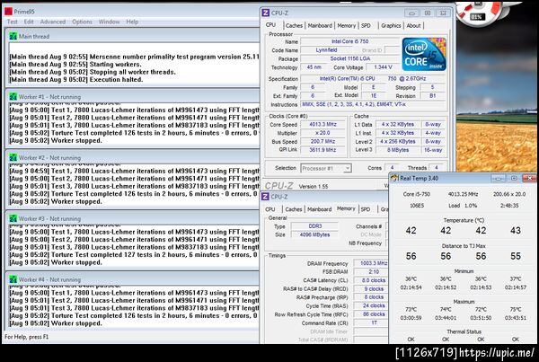Click the DRAM Frequency value 1003.3 MHz
This screenshot has width=539, height=362.
pos(372,263)
